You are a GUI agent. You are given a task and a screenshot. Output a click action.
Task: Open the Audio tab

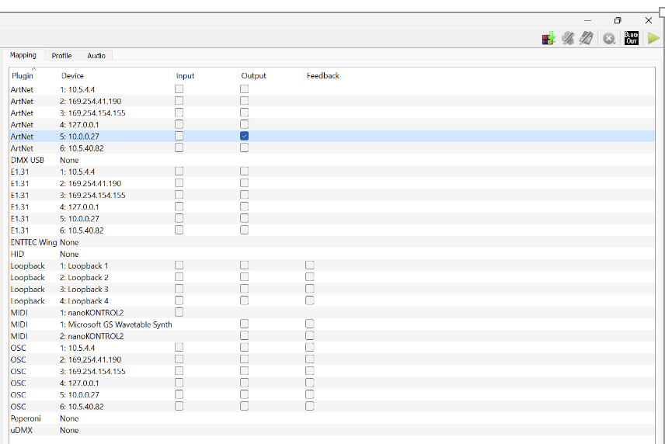[x=96, y=56]
